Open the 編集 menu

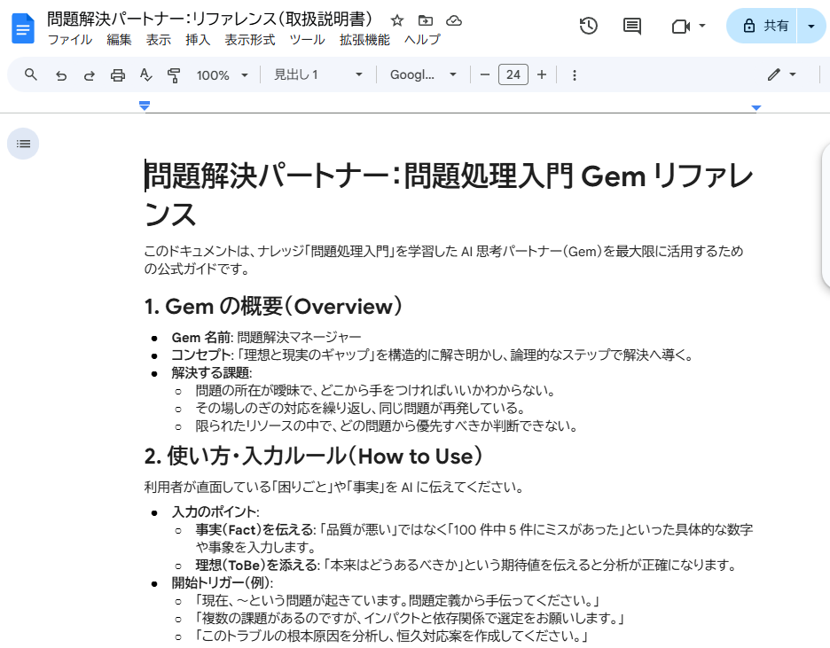(119, 40)
